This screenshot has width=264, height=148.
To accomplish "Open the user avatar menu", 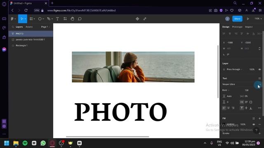I will tap(227, 19).
